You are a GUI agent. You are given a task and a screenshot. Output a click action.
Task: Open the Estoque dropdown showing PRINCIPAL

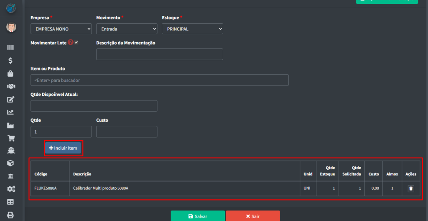click(x=192, y=29)
